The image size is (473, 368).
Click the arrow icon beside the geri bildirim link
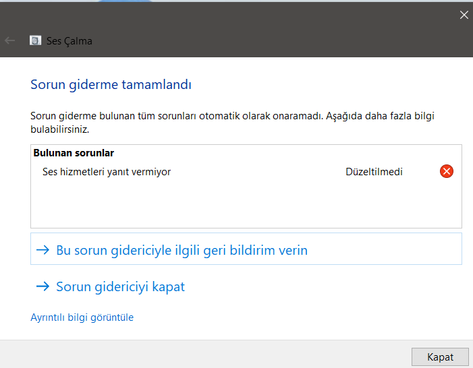tap(43, 250)
